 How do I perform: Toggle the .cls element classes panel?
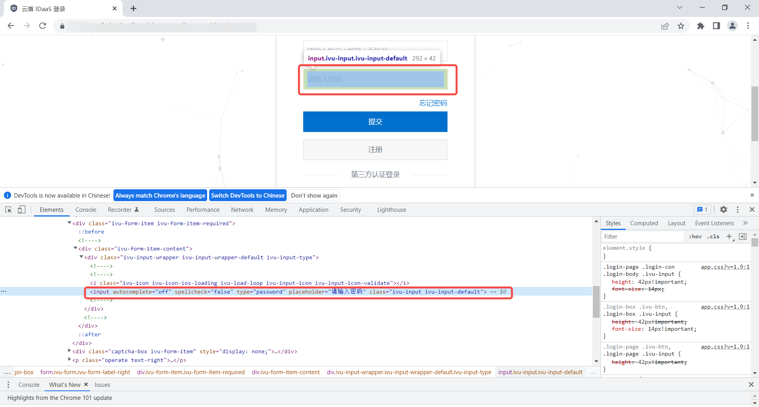click(714, 237)
